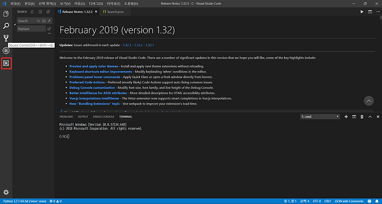The height and width of the screenshot is (204, 382).
Task: Click the indentation spaces 4 status item
Action: (305, 201)
